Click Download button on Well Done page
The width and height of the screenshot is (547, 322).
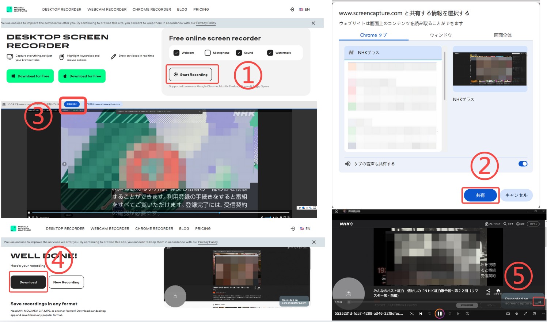tap(28, 282)
